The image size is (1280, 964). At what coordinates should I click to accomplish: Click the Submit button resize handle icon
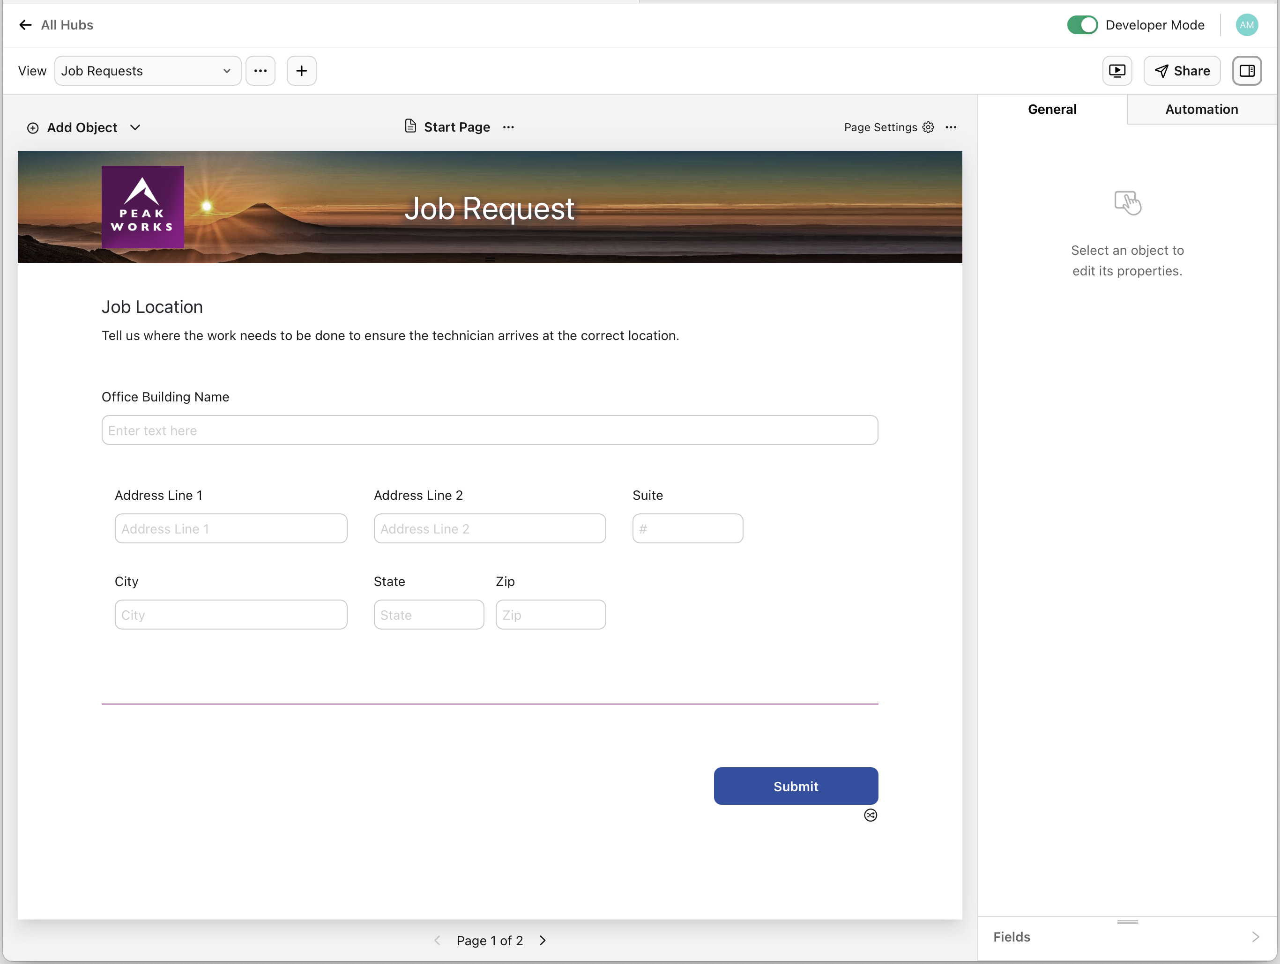click(x=871, y=815)
